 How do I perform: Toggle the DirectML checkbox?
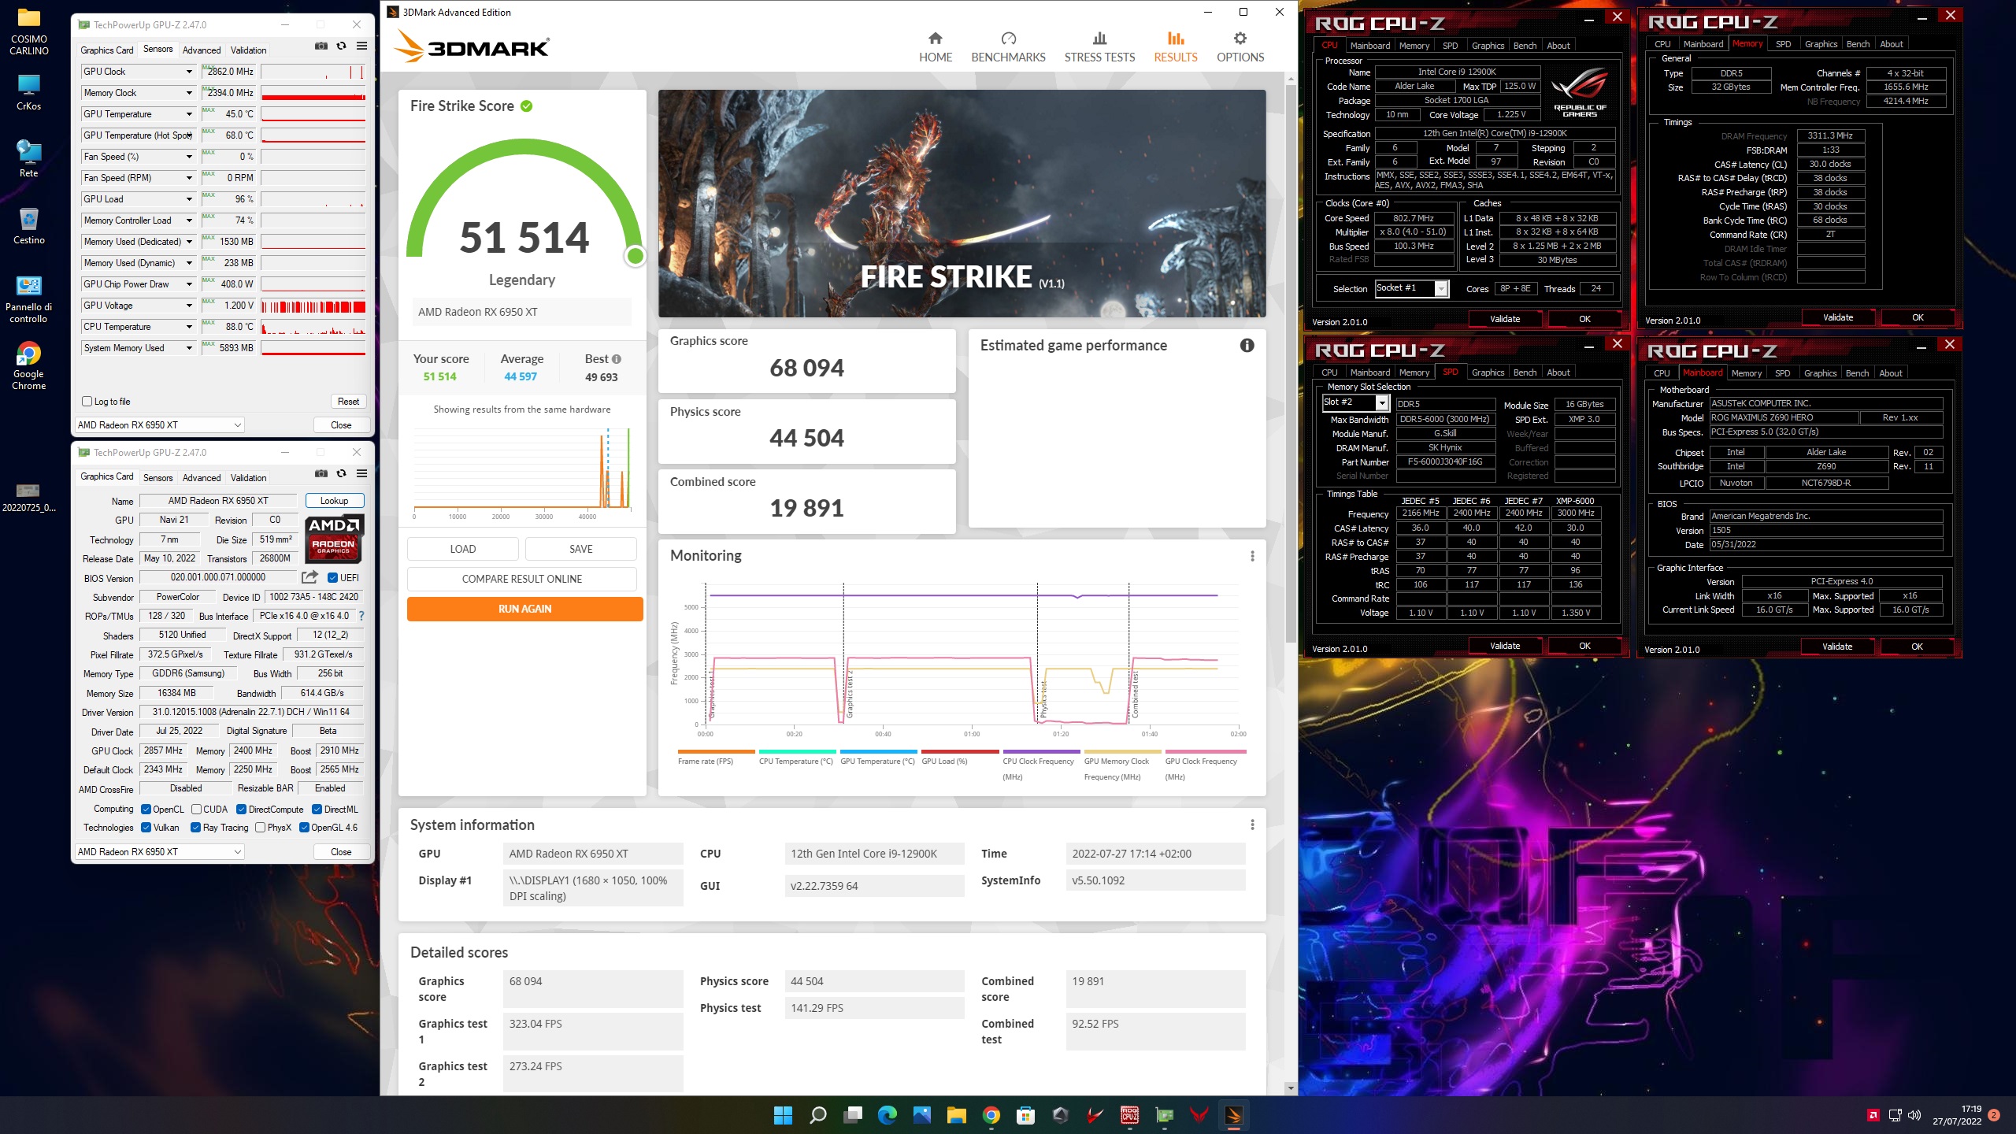317,810
